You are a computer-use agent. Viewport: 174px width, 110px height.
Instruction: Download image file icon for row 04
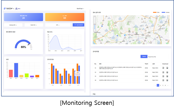[x=167, y=80]
